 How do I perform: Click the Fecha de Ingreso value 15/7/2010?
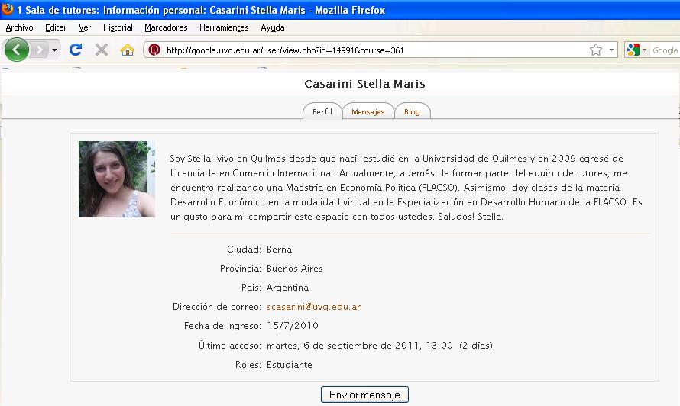click(x=293, y=326)
